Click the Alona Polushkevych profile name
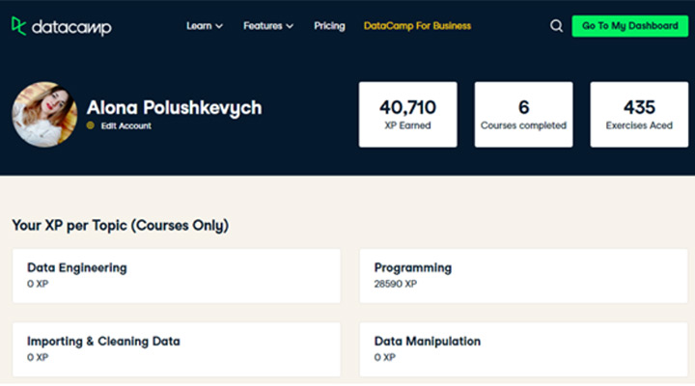 coord(174,107)
